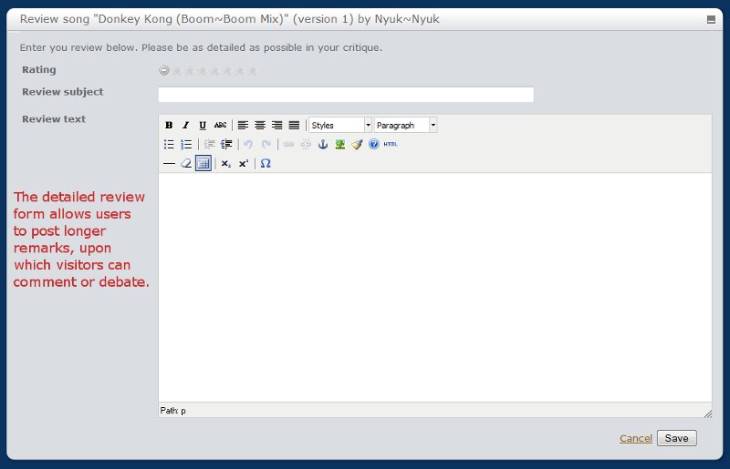
Task: Open the Paragraph format dropdown
Action: click(405, 125)
